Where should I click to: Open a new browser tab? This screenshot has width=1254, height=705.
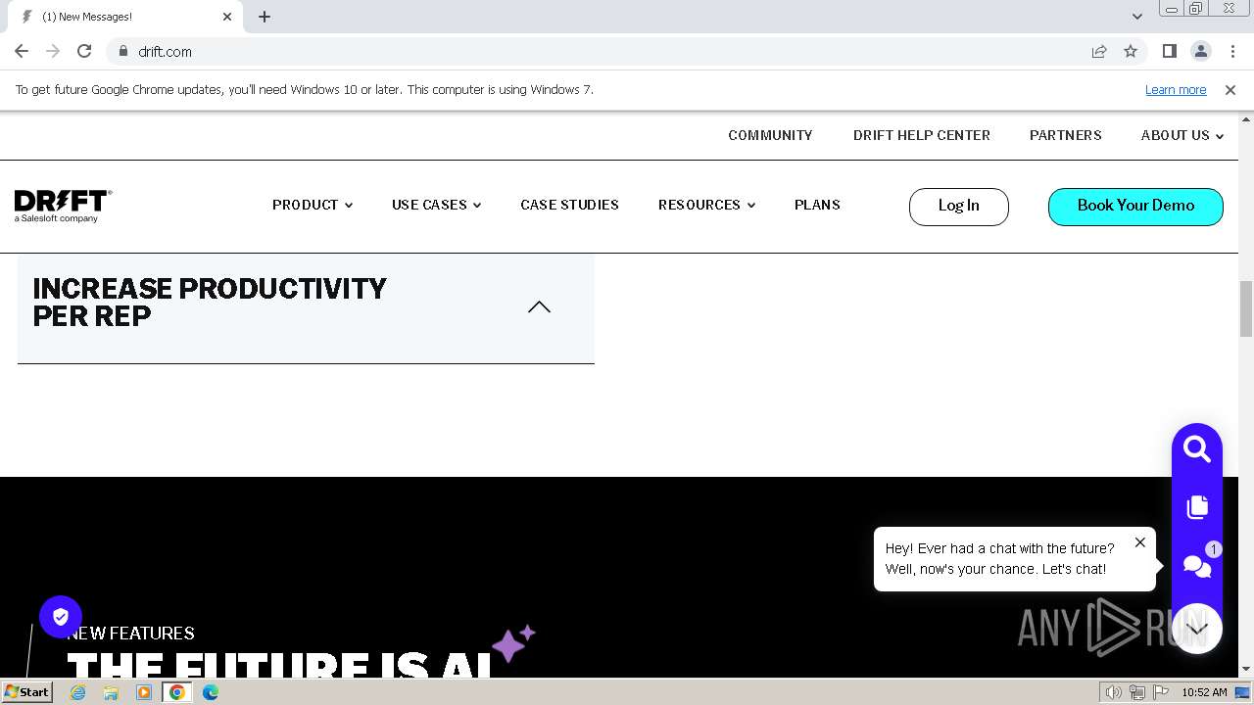coord(265,17)
